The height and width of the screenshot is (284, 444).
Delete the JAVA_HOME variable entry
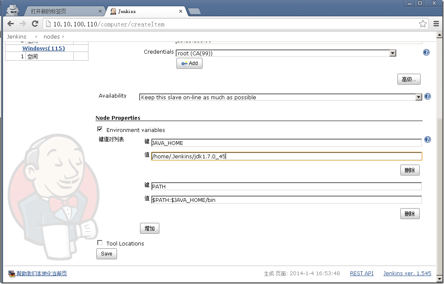(410, 170)
